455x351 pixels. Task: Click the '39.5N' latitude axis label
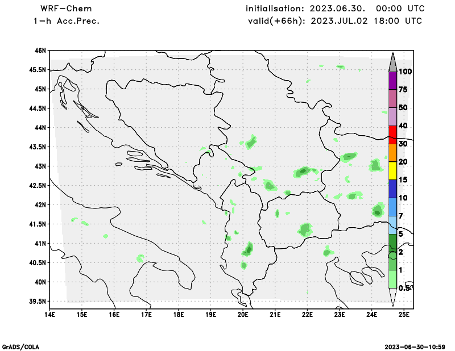[x=38, y=302]
